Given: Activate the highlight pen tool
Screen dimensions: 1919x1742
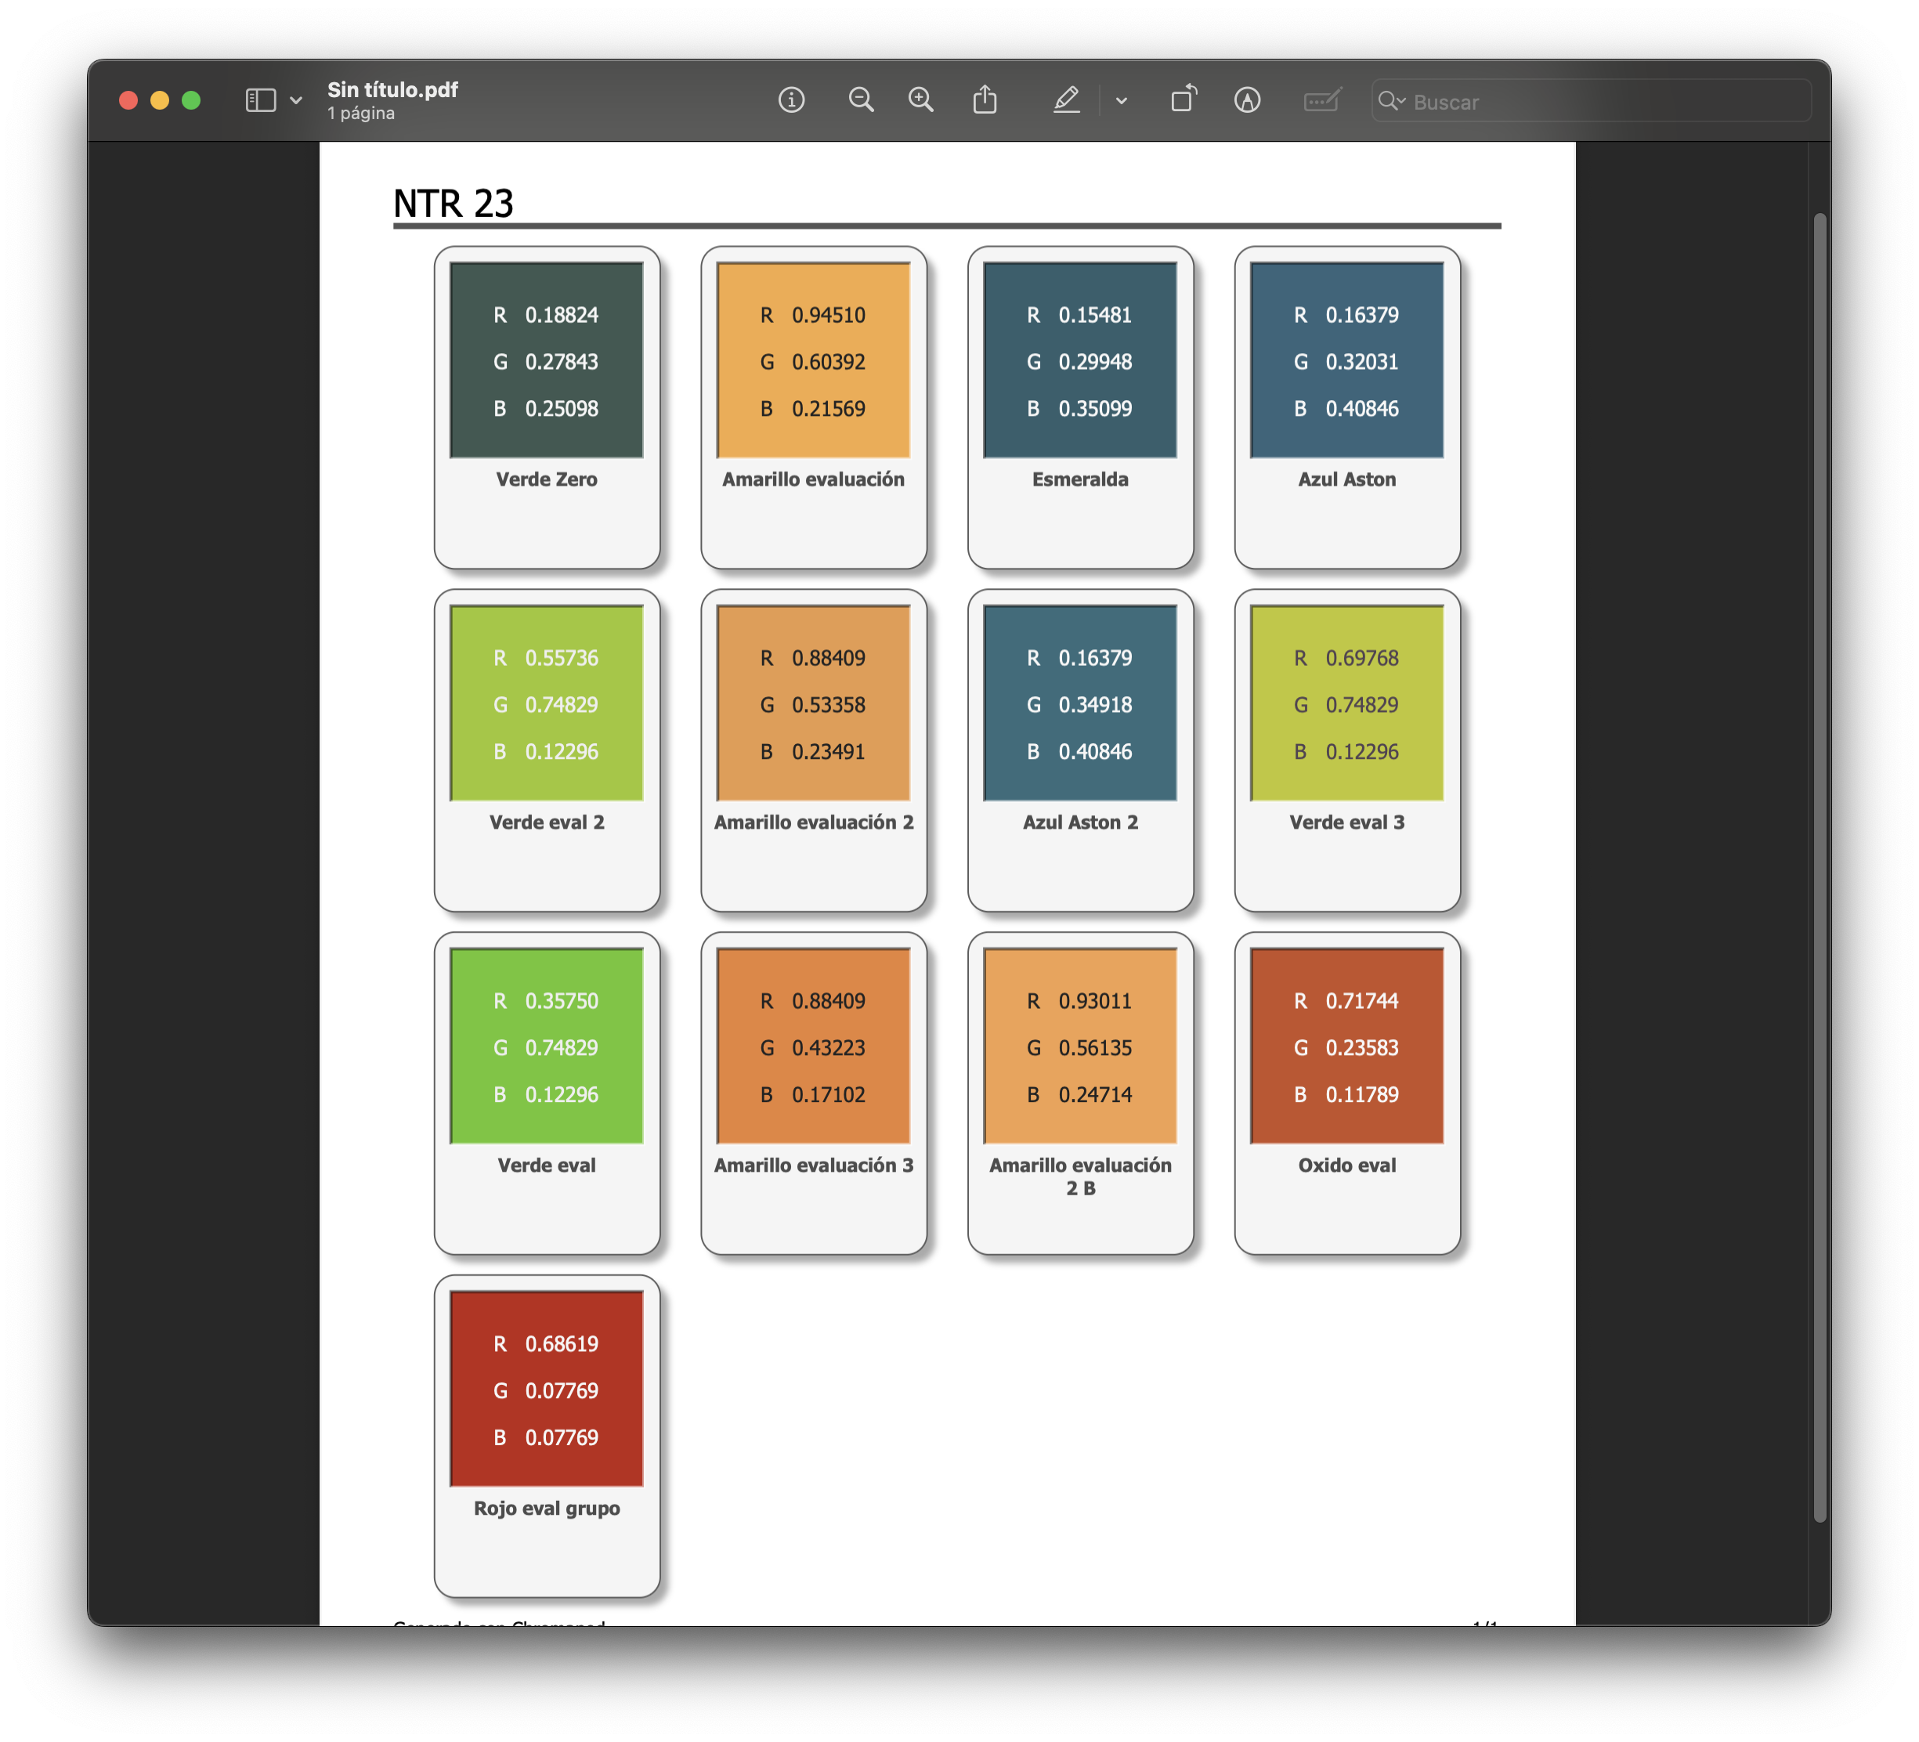Looking at the screenshot, I should coord(1066,100).
